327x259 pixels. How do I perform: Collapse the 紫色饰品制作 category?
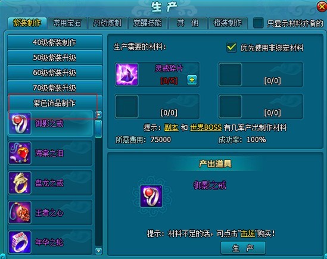point(55,103)
